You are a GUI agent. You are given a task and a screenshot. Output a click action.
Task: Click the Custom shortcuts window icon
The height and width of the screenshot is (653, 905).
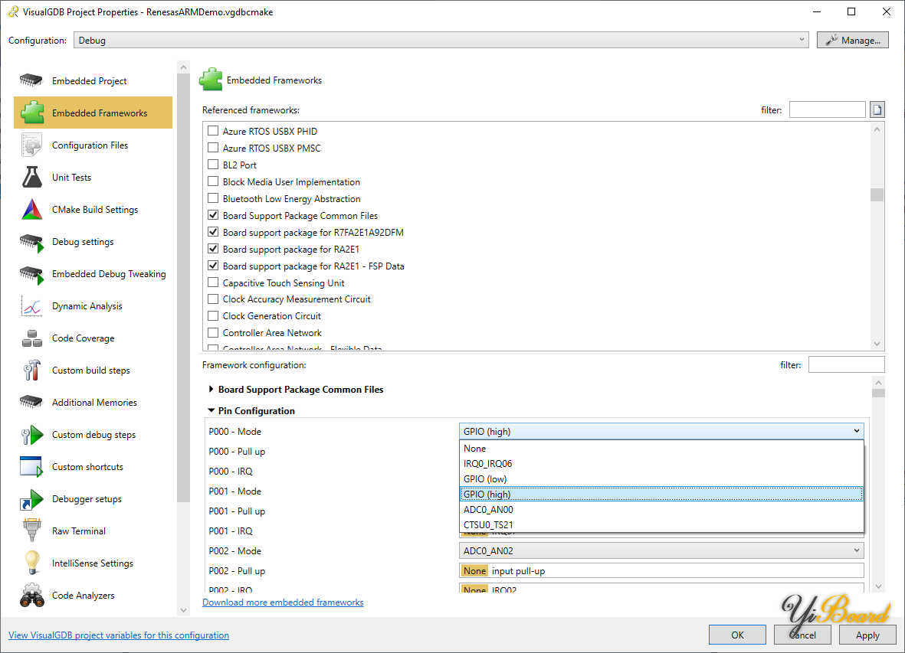click(x=31, y=467)
